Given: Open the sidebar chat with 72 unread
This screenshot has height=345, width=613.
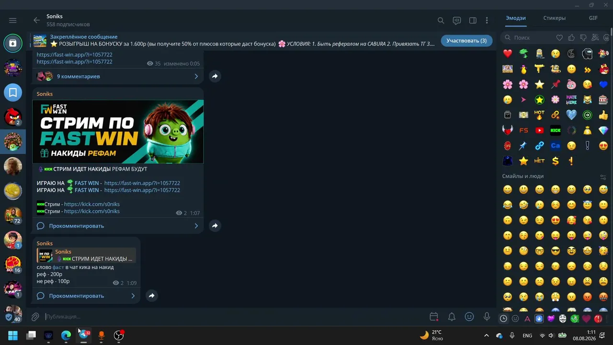Looking at the screenshot, I should tap(13, 215).
